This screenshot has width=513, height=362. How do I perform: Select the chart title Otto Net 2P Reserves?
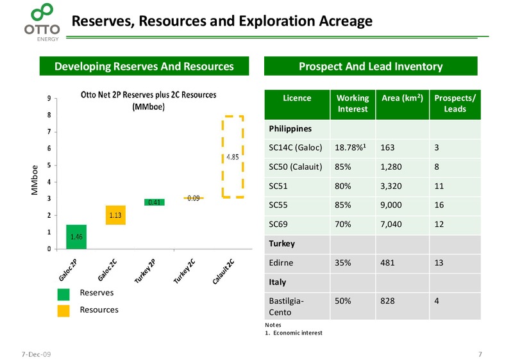[149, 101]
